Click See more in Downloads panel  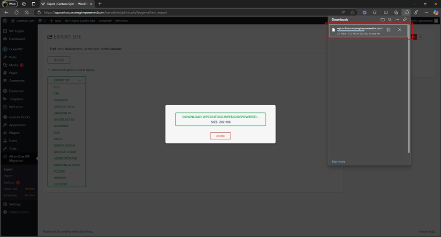point(338,161)
